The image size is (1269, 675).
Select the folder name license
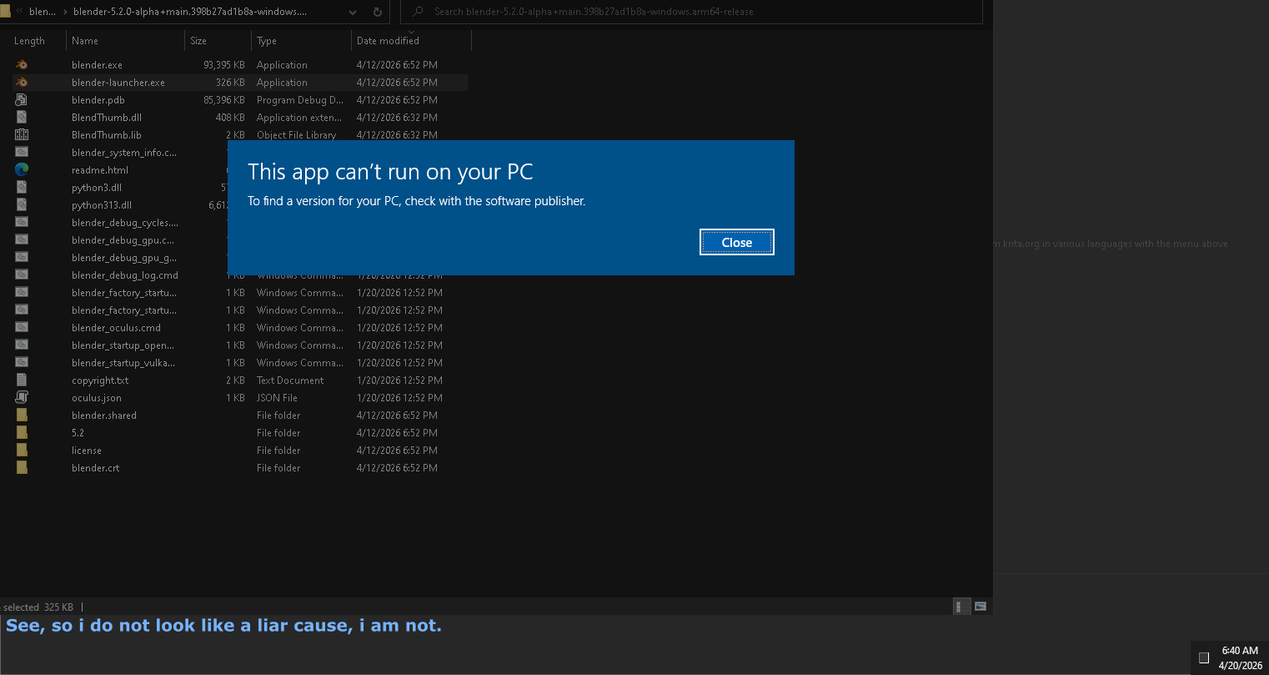point(87,450)
